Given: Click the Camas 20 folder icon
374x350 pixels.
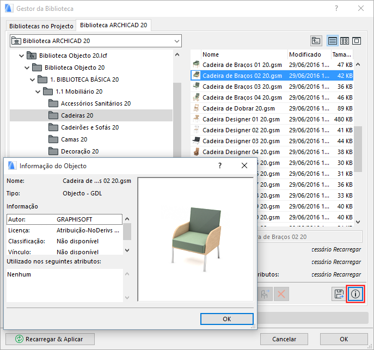Looking at the screenshot, I should tap(53, 139).
